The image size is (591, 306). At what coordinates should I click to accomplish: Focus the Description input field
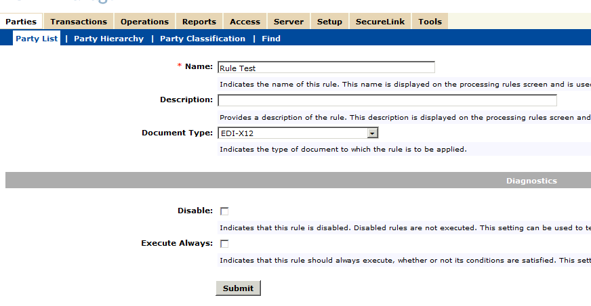pyautogui.click(x=387, y=100)
